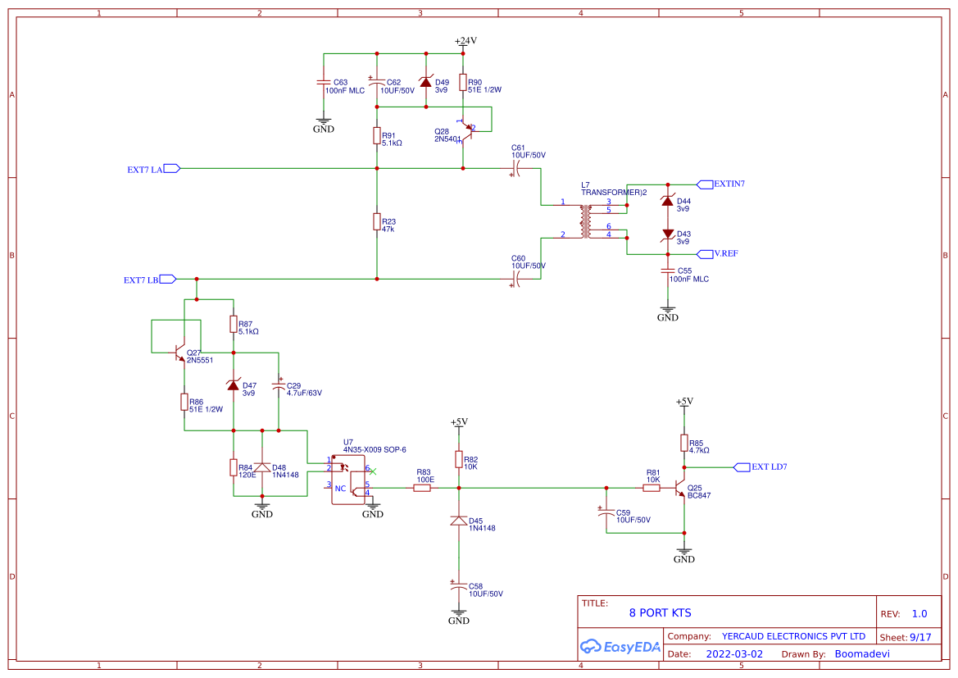958x678 pixels.
Task: Click the R23 47k resistor
Action: (x=377, y=222)
